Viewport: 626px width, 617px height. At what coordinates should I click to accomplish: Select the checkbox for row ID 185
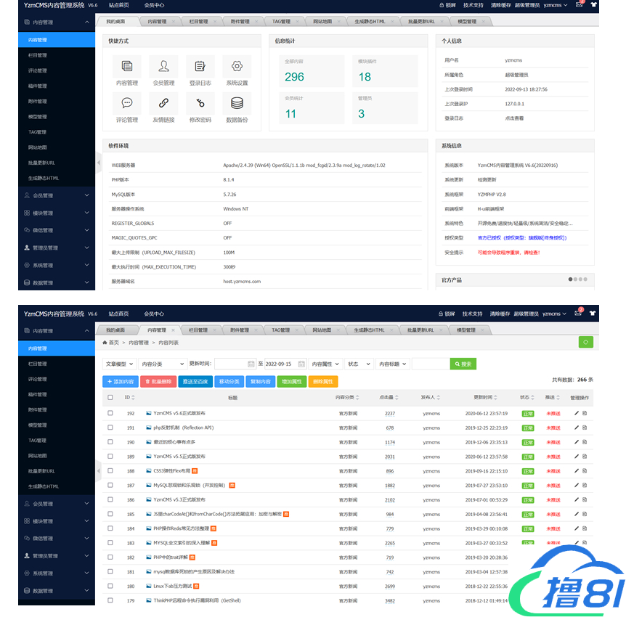110,515
